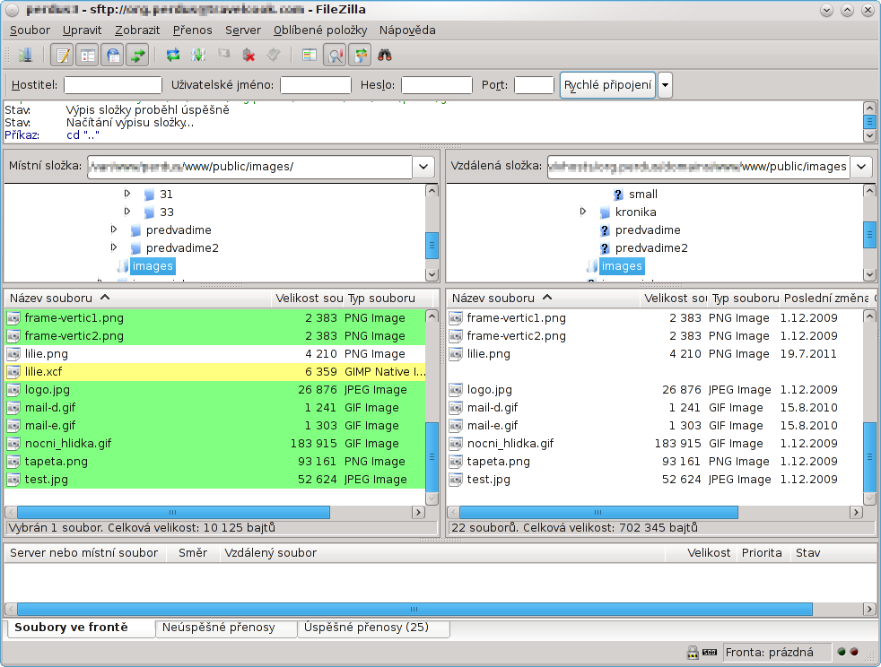
Task: Click local lilie.xcf file icon
Action: (x=13, y=372)
